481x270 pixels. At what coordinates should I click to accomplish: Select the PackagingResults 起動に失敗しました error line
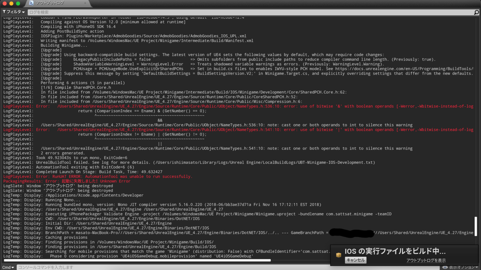tap(67, 181)
